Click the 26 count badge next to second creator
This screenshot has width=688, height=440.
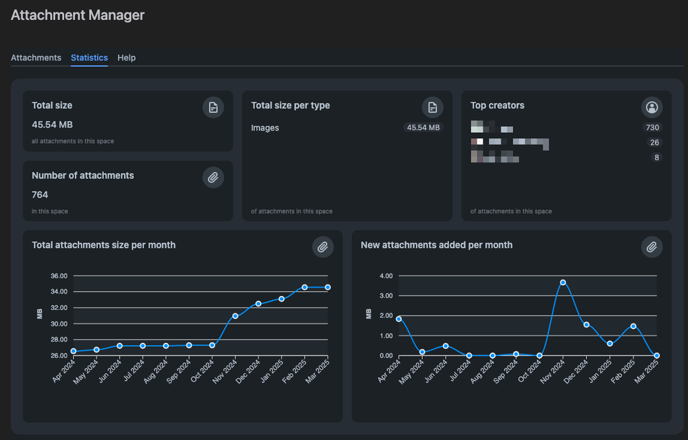coord(655,143)
